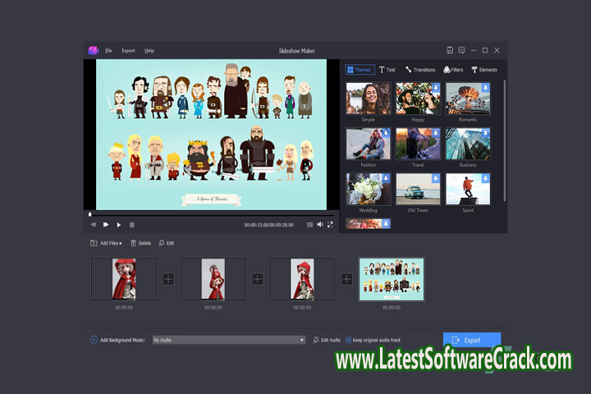This screenshot has height=394, width=591.
Task: Mute the preview volume speaker icon
Action: (x=320, y=224)
